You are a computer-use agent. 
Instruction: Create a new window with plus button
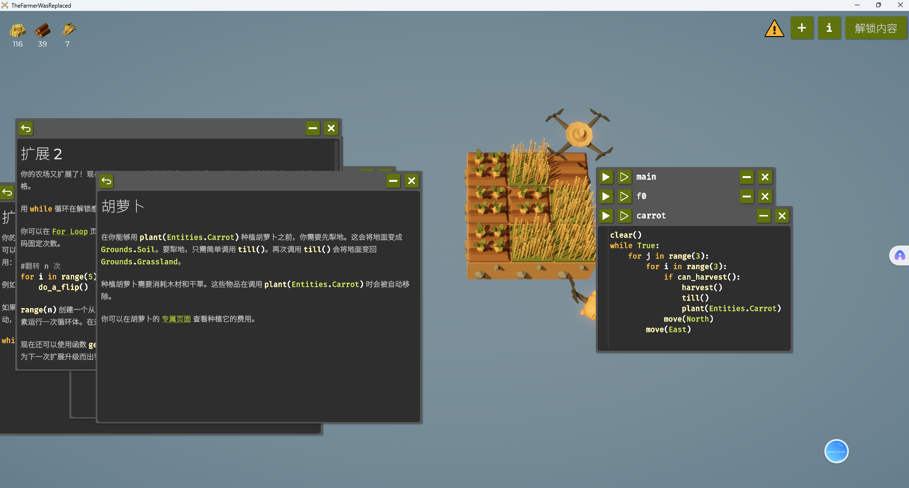coord(802,28)
